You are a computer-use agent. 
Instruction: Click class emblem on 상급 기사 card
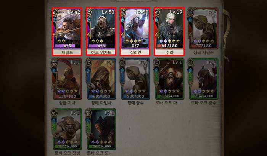point(54,62)
